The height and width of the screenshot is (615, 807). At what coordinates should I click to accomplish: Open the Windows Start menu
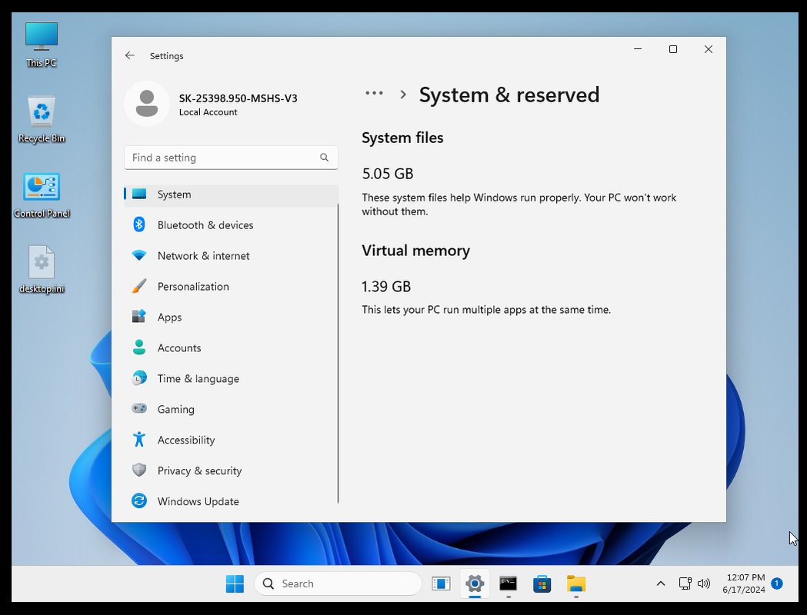click(x=235, y=583)
